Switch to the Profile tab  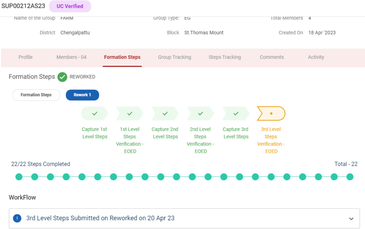coord(26,57)
